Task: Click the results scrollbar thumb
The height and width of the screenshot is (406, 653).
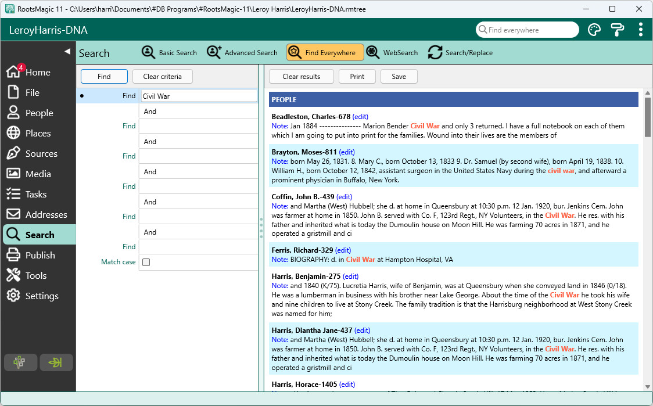Action: (x=648, y=117)
